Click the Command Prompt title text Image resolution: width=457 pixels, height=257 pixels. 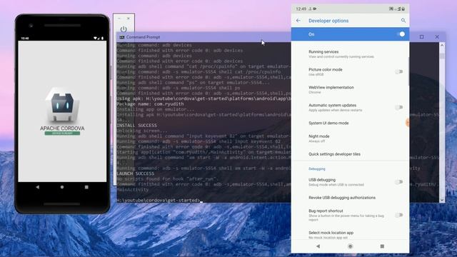pyautogui.click(x=143, y=37)
